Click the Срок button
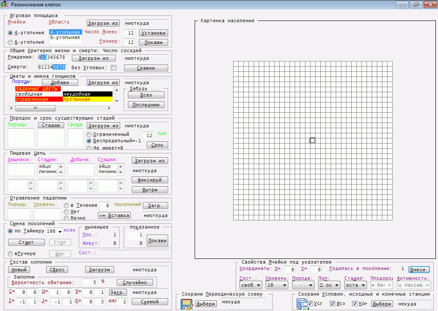Image resolution: width=438 pixels, height=311 pixels. click(157, 145)
